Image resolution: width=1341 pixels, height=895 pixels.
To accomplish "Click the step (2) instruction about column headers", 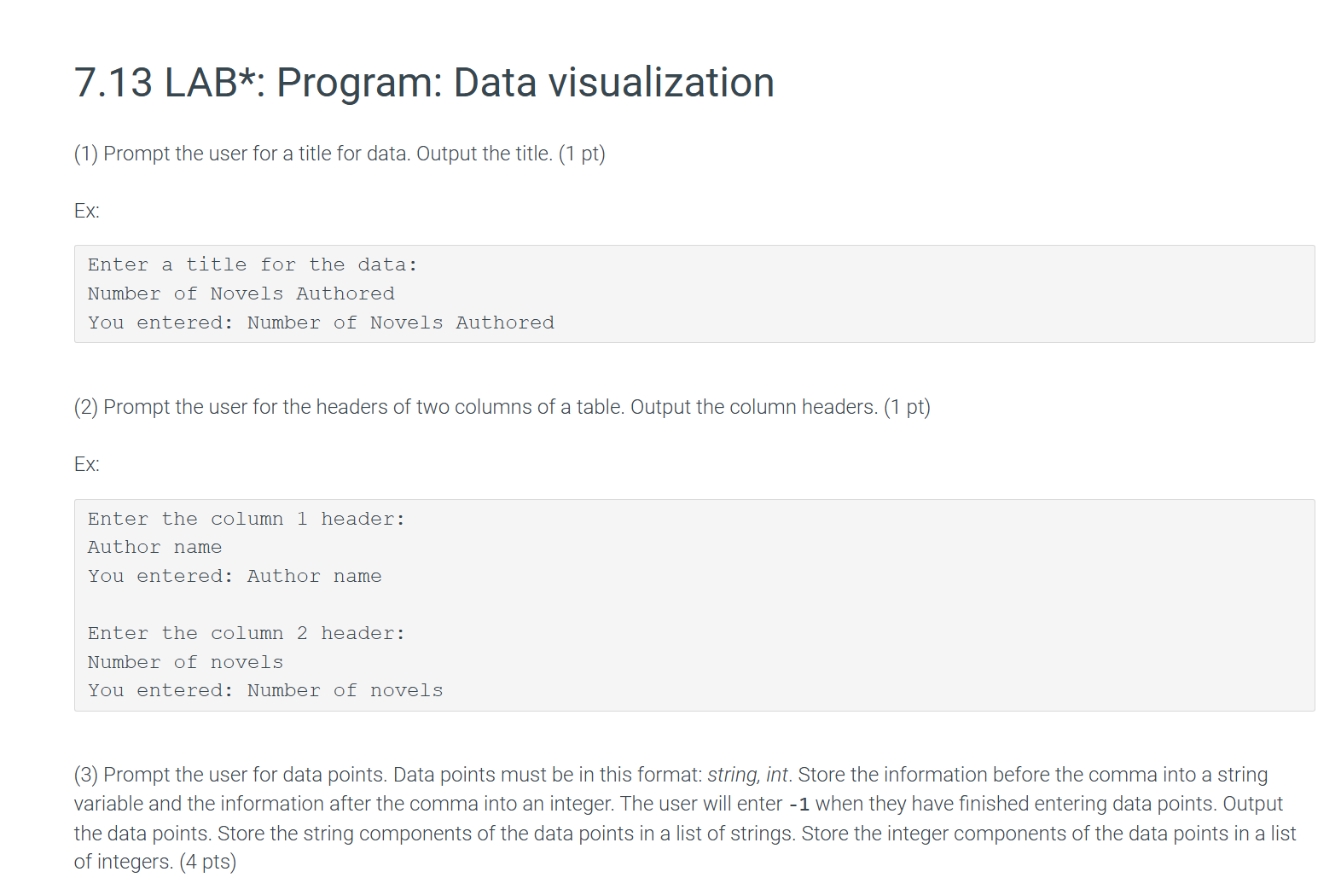I will point(502,407).
